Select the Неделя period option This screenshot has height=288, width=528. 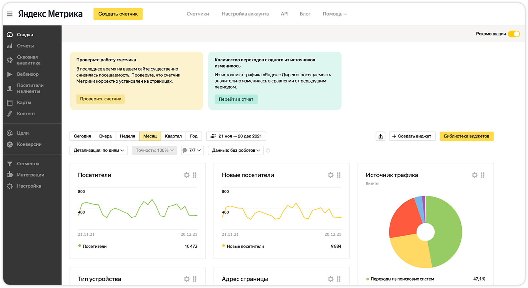click(127, 136)
